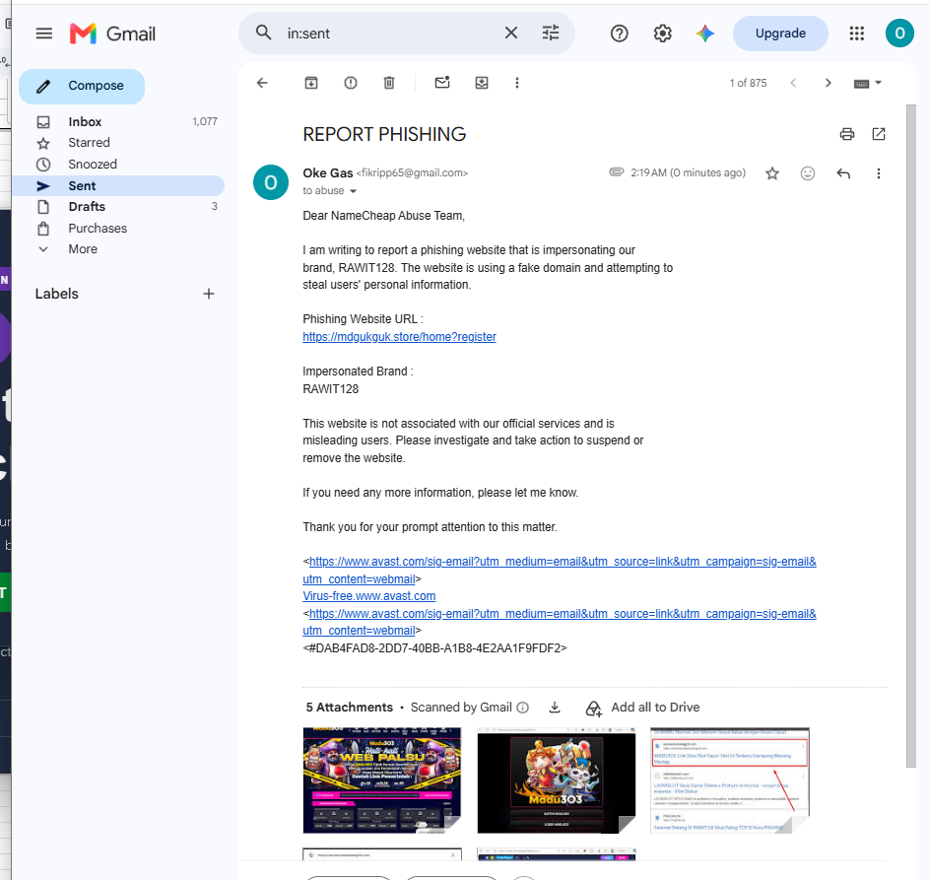Open the WEB PALSU attachment thumbnail

[382, 780]
